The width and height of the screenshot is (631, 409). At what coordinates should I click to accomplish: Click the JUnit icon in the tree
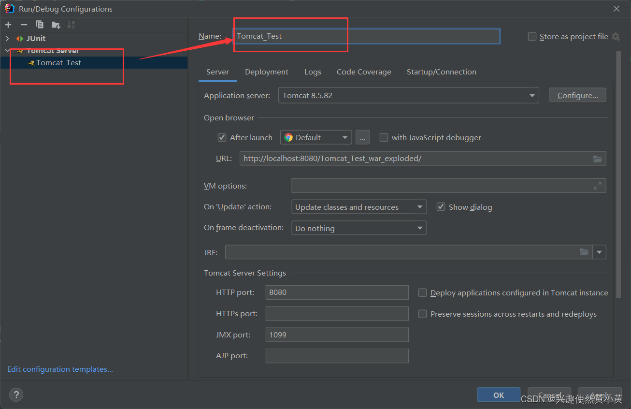[19, 38]
